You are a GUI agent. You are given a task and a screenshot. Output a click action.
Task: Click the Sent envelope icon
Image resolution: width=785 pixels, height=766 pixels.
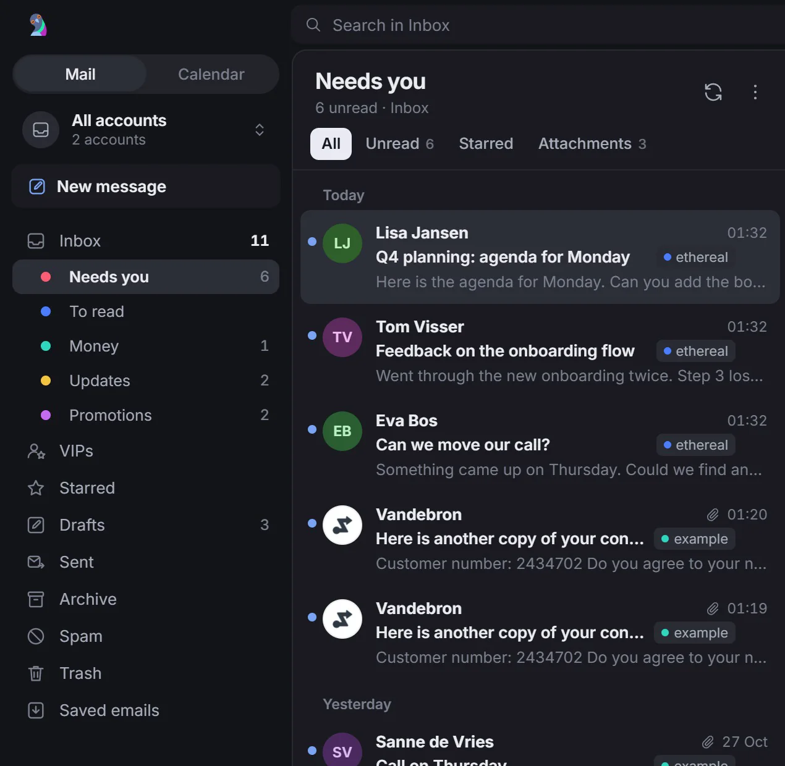[36, 562]
